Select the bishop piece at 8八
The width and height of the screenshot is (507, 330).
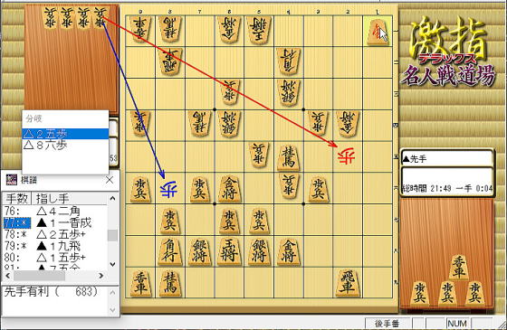coord(170,252)
